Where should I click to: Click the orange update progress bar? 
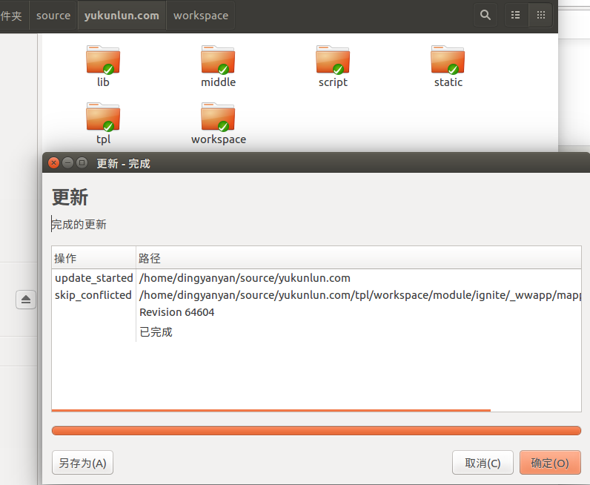[x=316, y=430]
